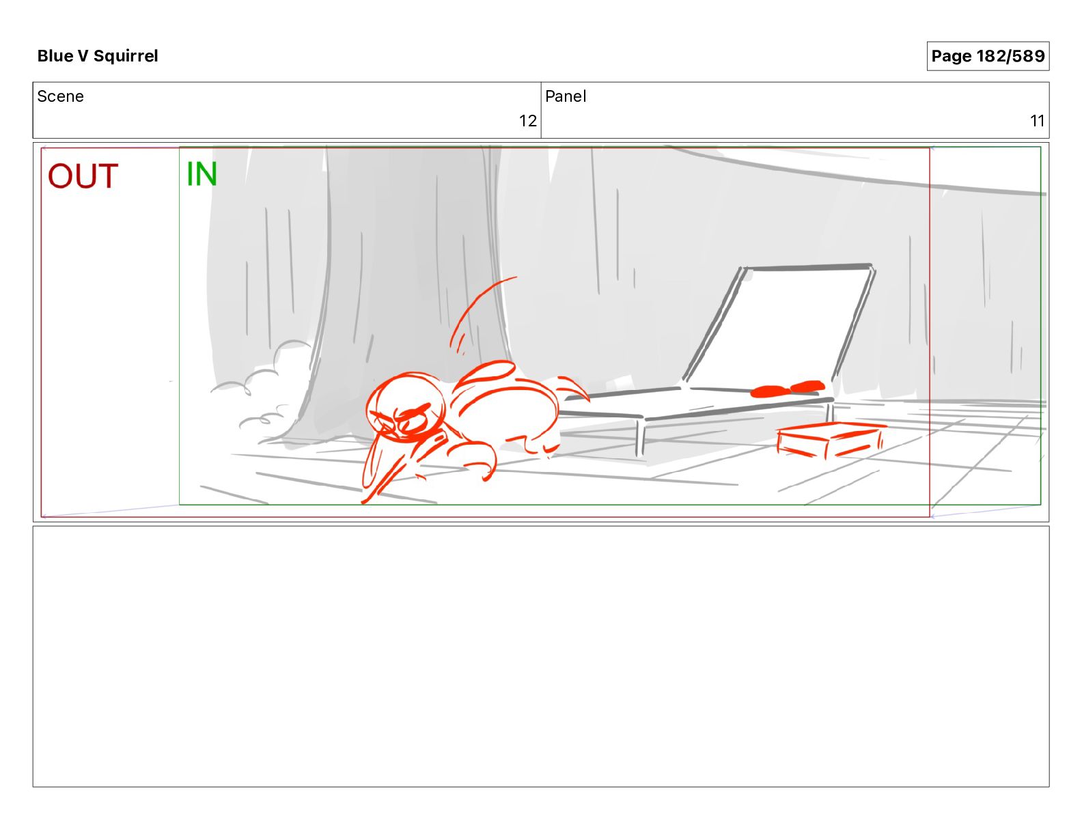Click the 'Blue V Squirrel' title text
1082x836 pixels.
click(x=98, y=56)
